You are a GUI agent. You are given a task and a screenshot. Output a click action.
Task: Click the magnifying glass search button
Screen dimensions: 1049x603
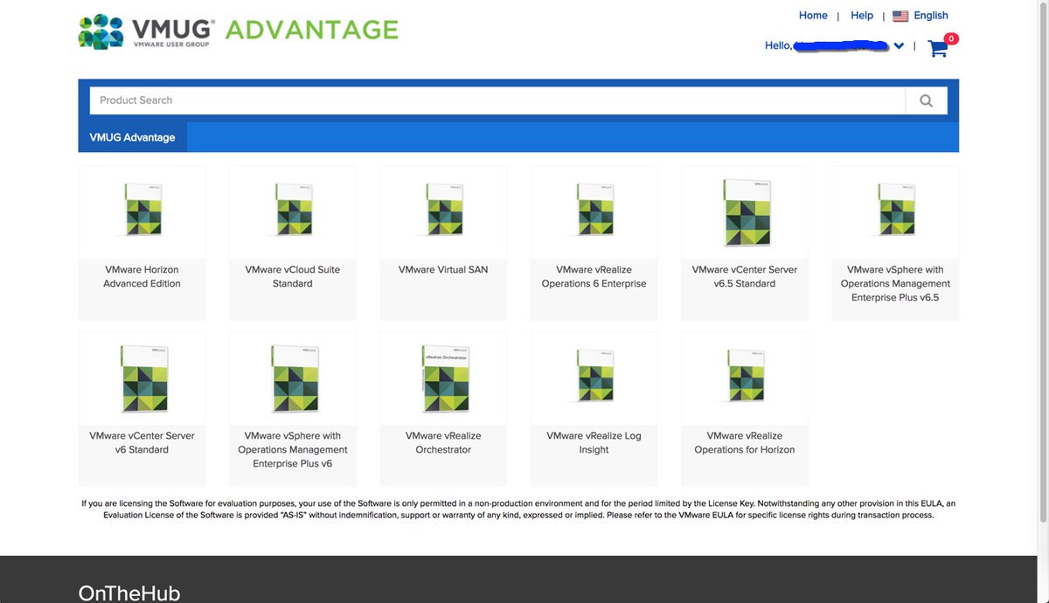point(926,100)
